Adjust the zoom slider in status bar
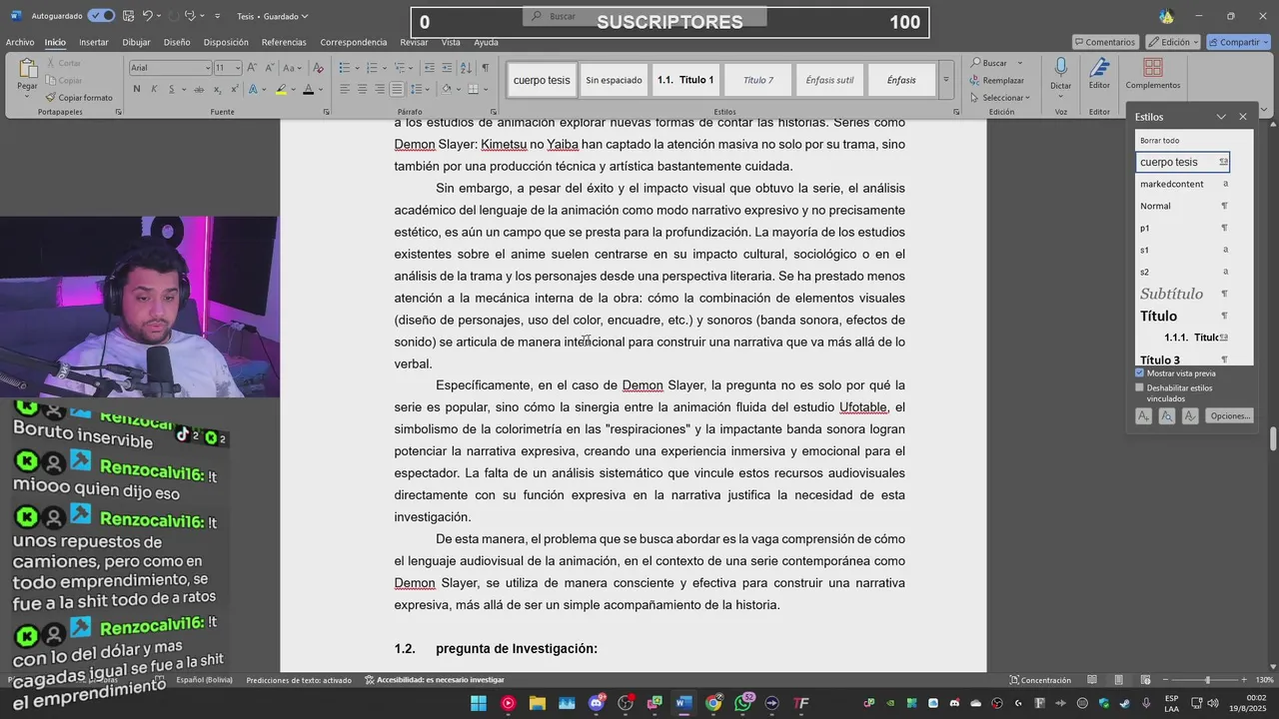Screen dimensions: 1279x719 1207,680
